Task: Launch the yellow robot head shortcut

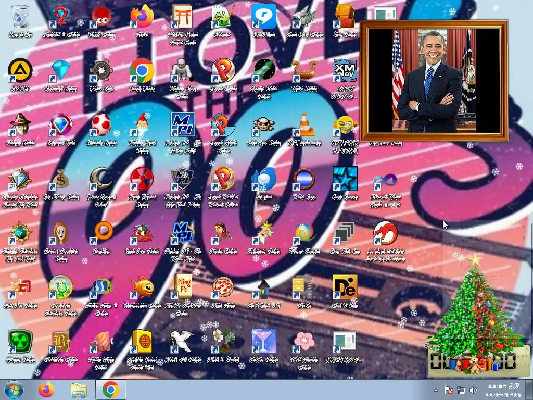Action: [345, 125]
